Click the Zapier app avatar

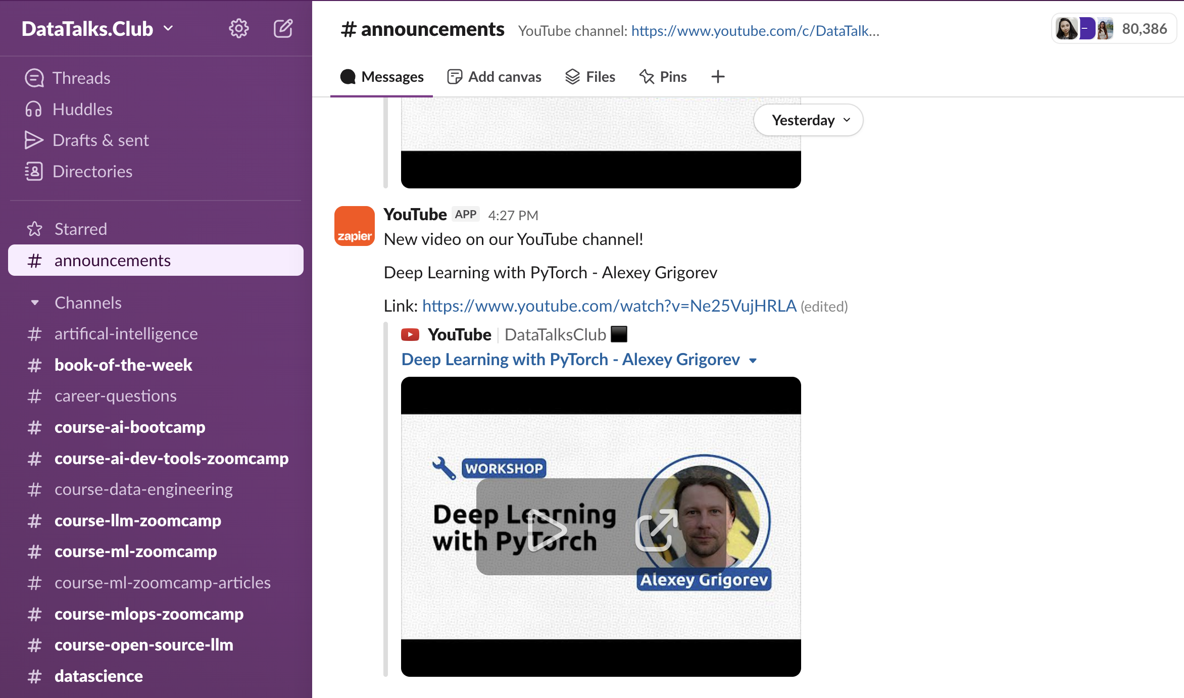[x=354, y=226]
